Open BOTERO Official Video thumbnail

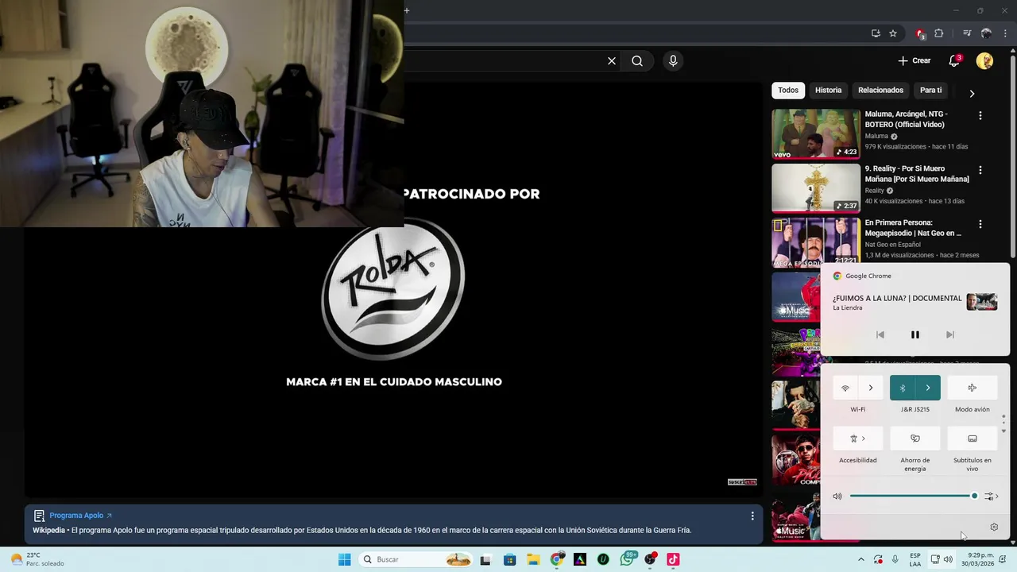click(815, 133)
